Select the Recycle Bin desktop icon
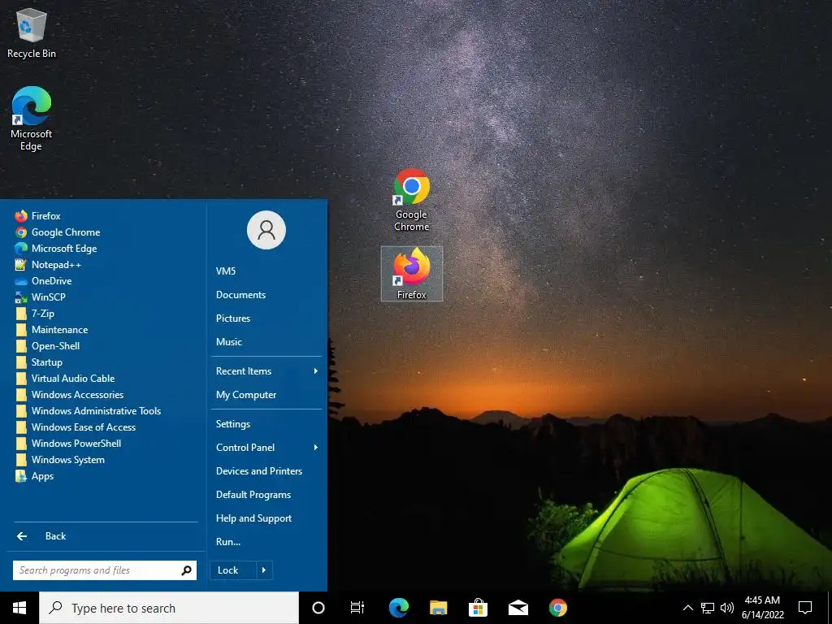 coord(32,32)
